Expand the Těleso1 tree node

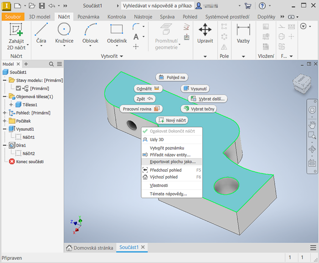click(x=11, y=105)
